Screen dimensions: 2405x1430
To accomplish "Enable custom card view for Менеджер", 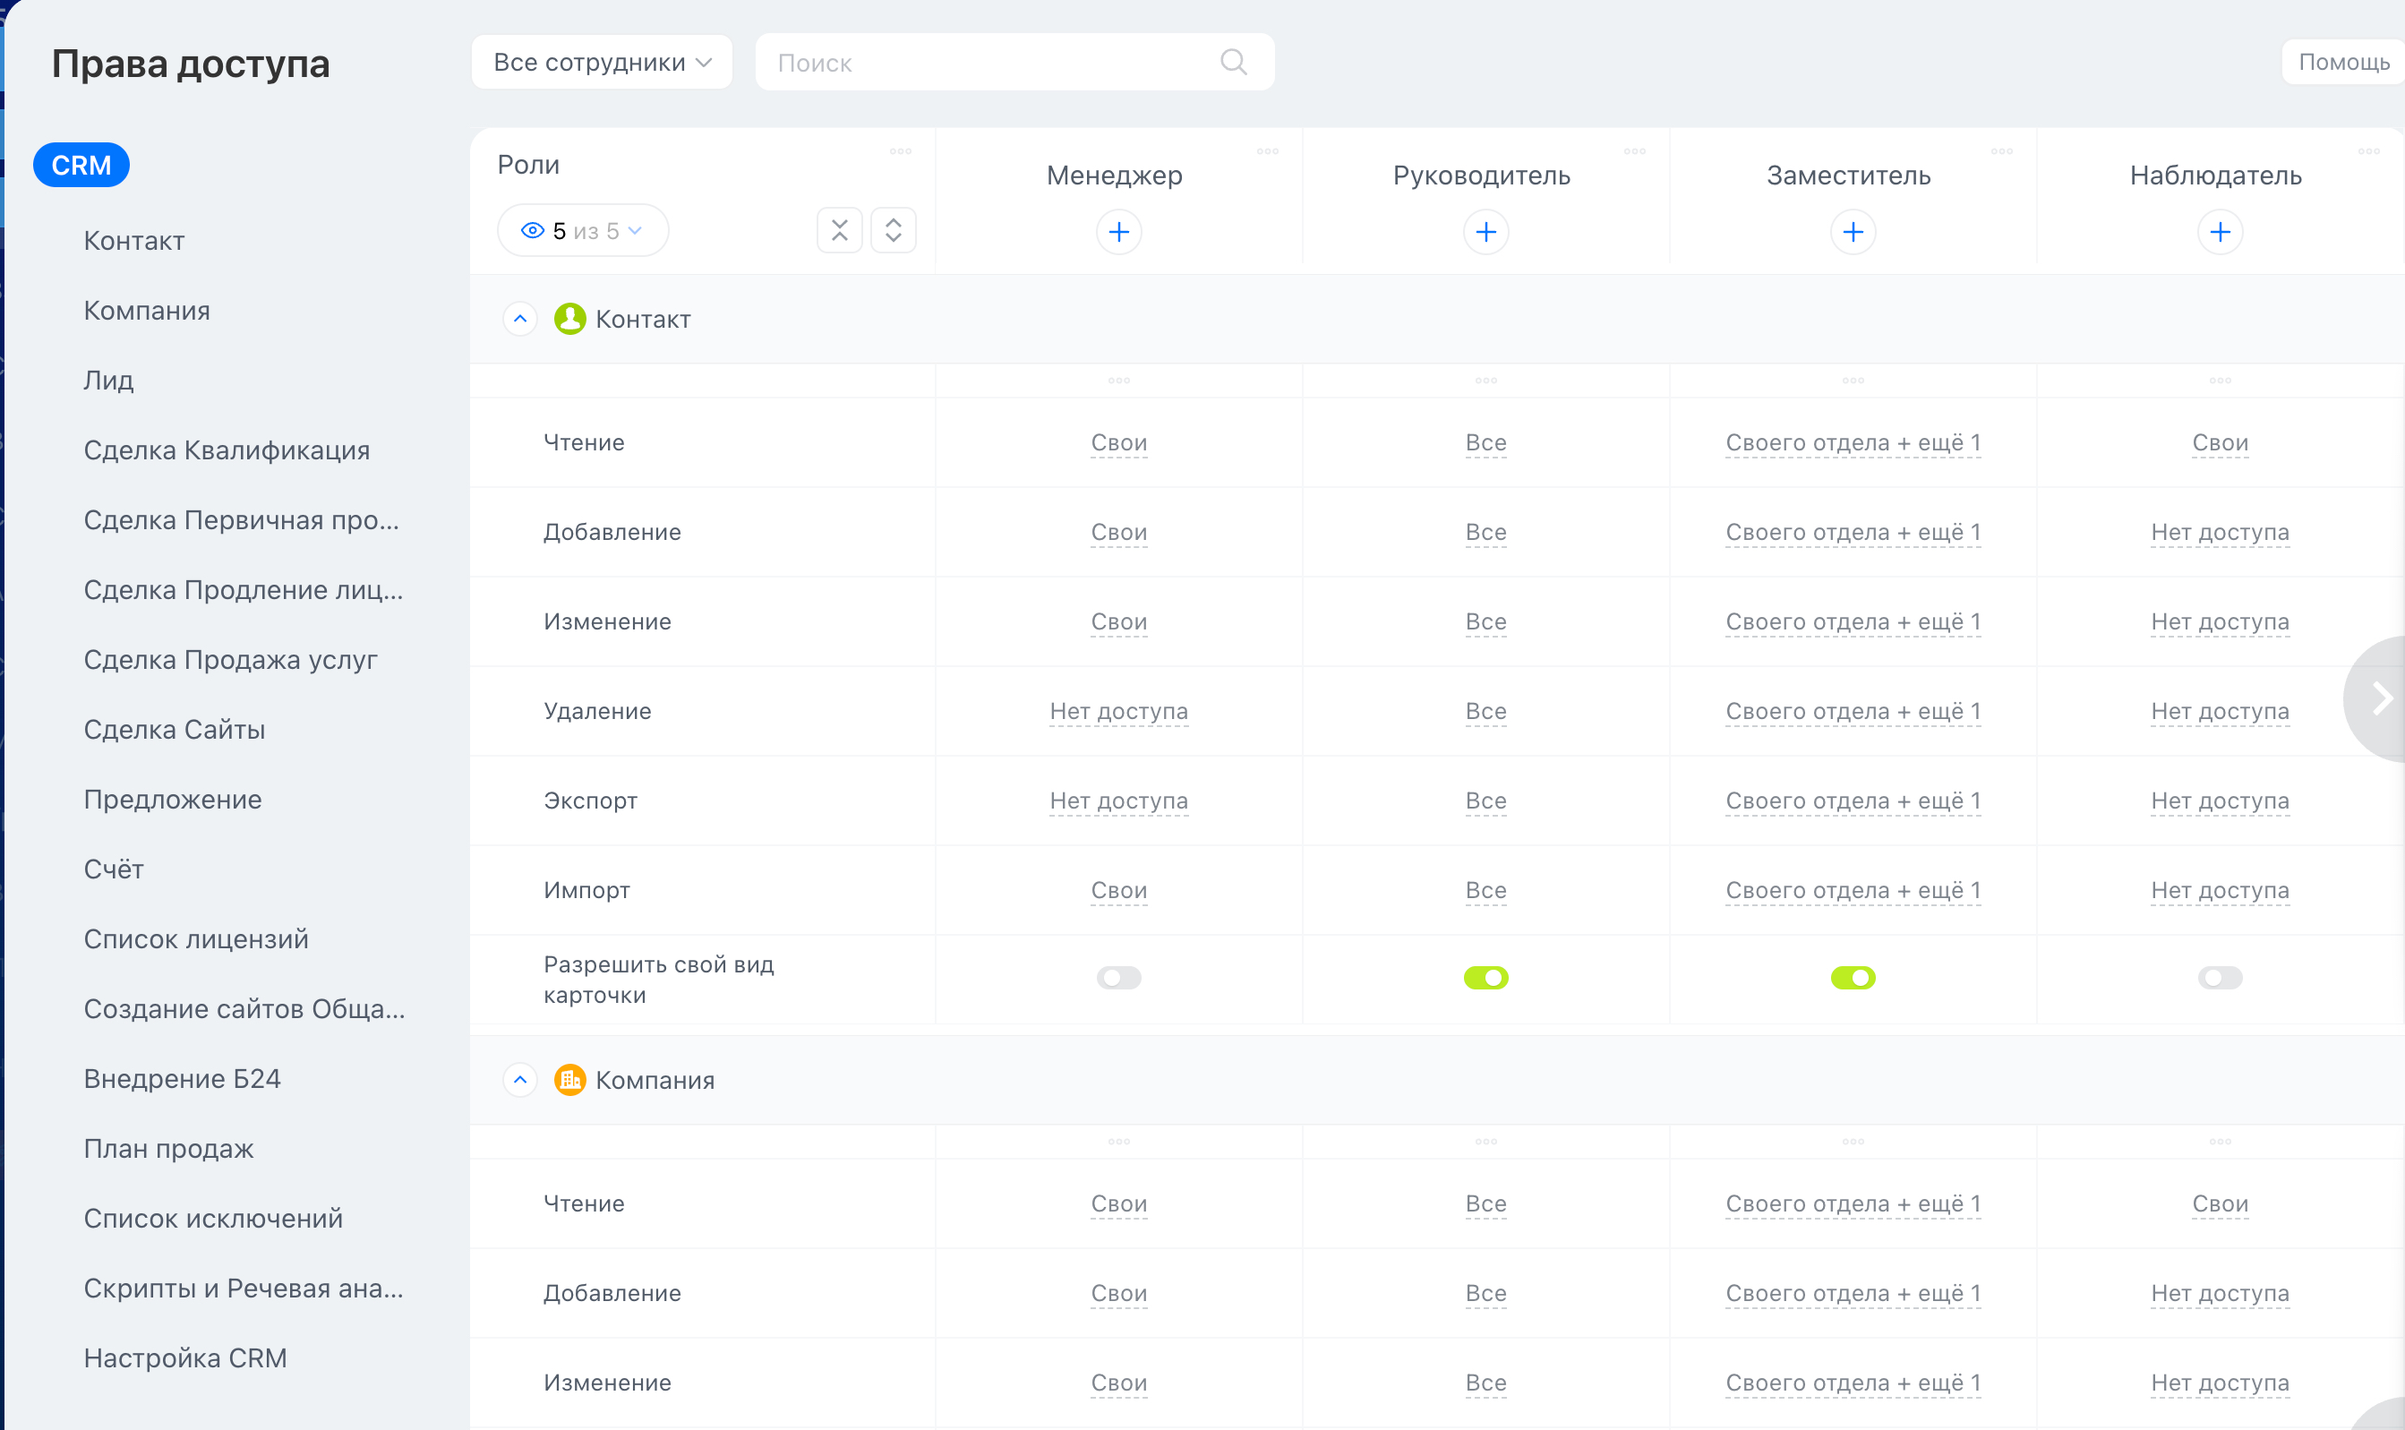I will coord(1118,978).
